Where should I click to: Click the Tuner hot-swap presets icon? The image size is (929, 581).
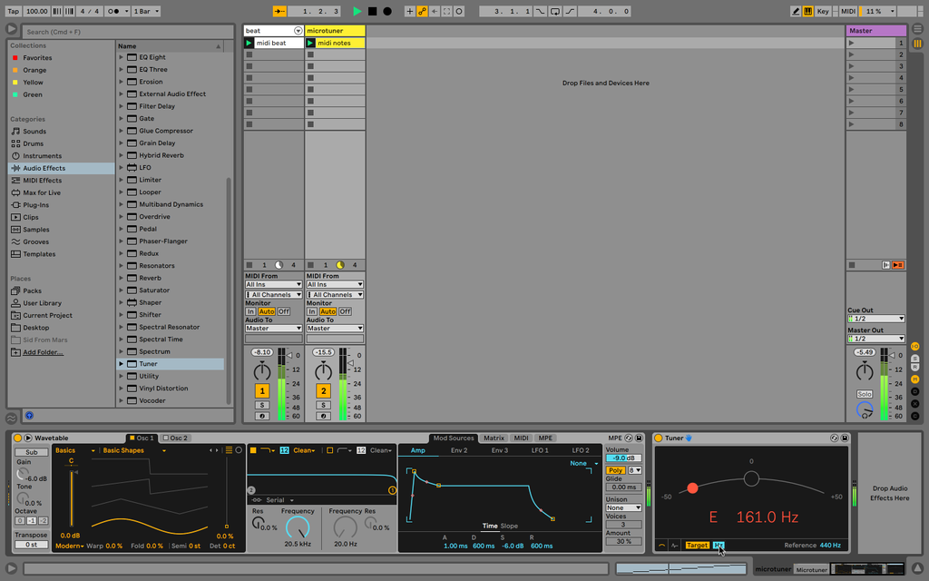tap(835, 438)
